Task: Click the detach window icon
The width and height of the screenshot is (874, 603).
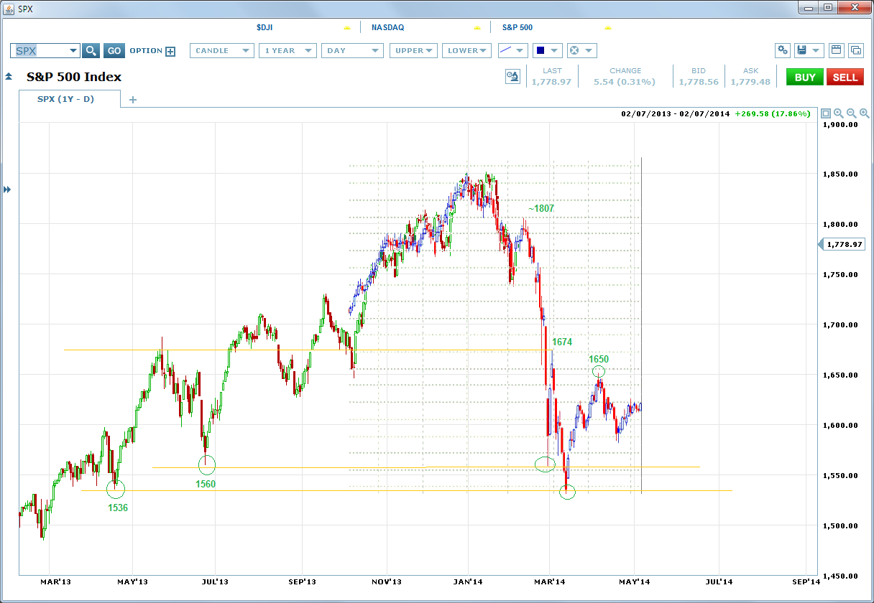Action: coord(856,50)
